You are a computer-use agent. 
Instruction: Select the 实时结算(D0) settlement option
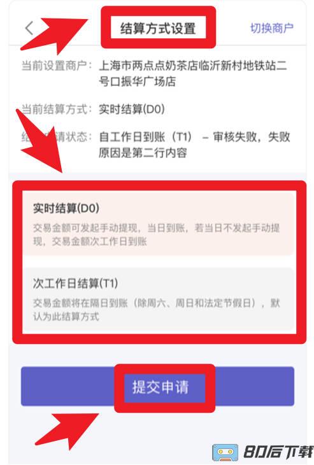pos(159,224)
